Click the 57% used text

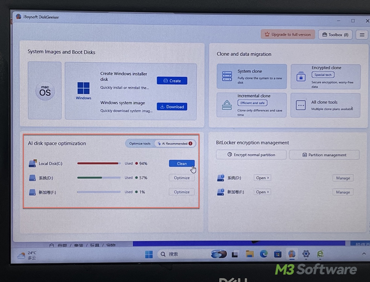tap(143, 178)
